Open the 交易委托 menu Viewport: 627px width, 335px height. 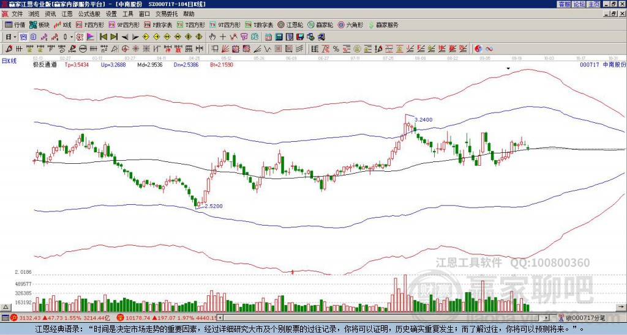pyautogui.click(x=167, y=14)
